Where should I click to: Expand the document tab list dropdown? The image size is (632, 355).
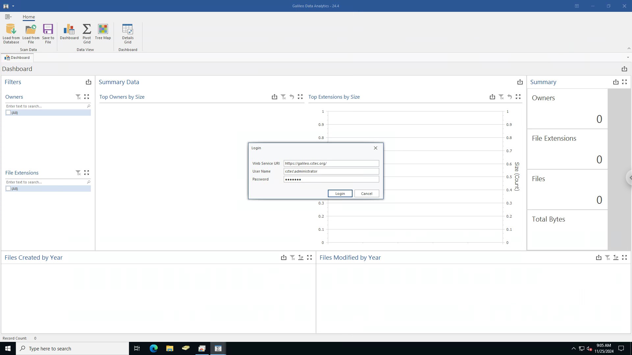(628, 58)
